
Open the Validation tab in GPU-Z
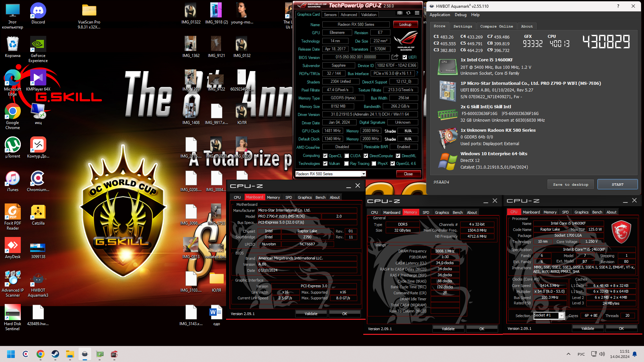point(369,15)
